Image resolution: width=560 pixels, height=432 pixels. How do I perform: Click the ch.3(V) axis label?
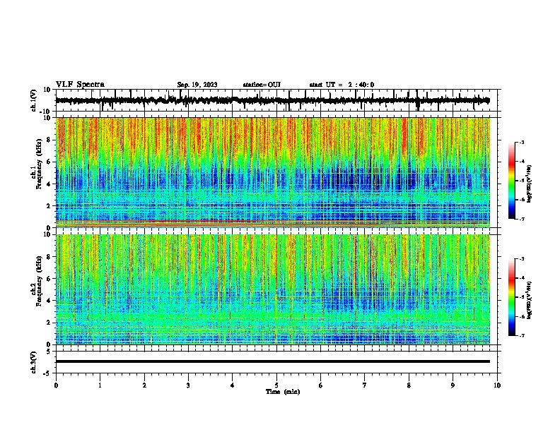(34, 363)
